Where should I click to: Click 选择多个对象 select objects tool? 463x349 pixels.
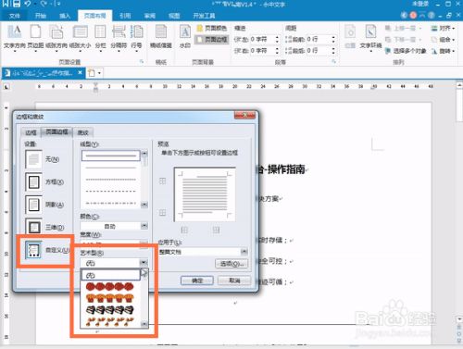click(x=406, y=51)
